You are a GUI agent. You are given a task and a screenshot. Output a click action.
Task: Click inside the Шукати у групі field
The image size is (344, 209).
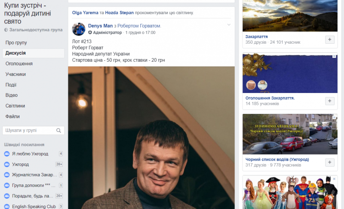34,131
